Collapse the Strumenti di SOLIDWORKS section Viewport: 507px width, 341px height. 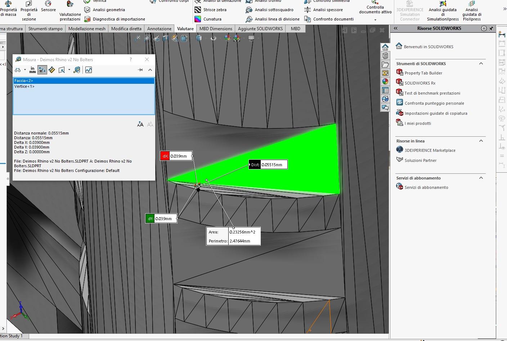coord(481,64)
